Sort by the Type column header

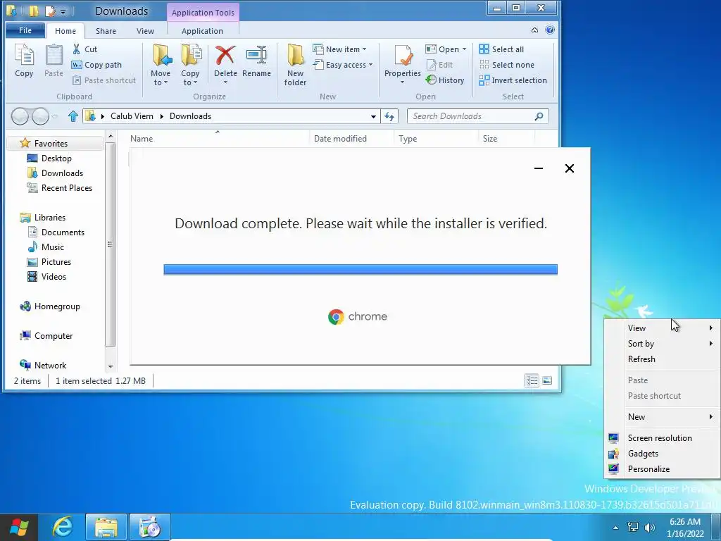click(x=436, y=139)
